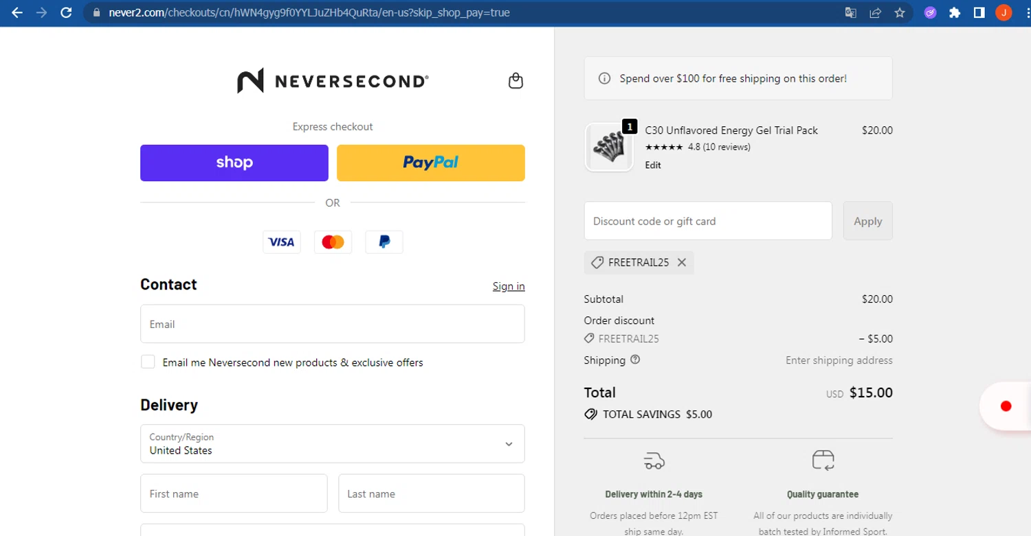Click Edit under the energy gel product
Image resolution: width=1031 pixels, height=536 pixels.
(x=653, y=165)
